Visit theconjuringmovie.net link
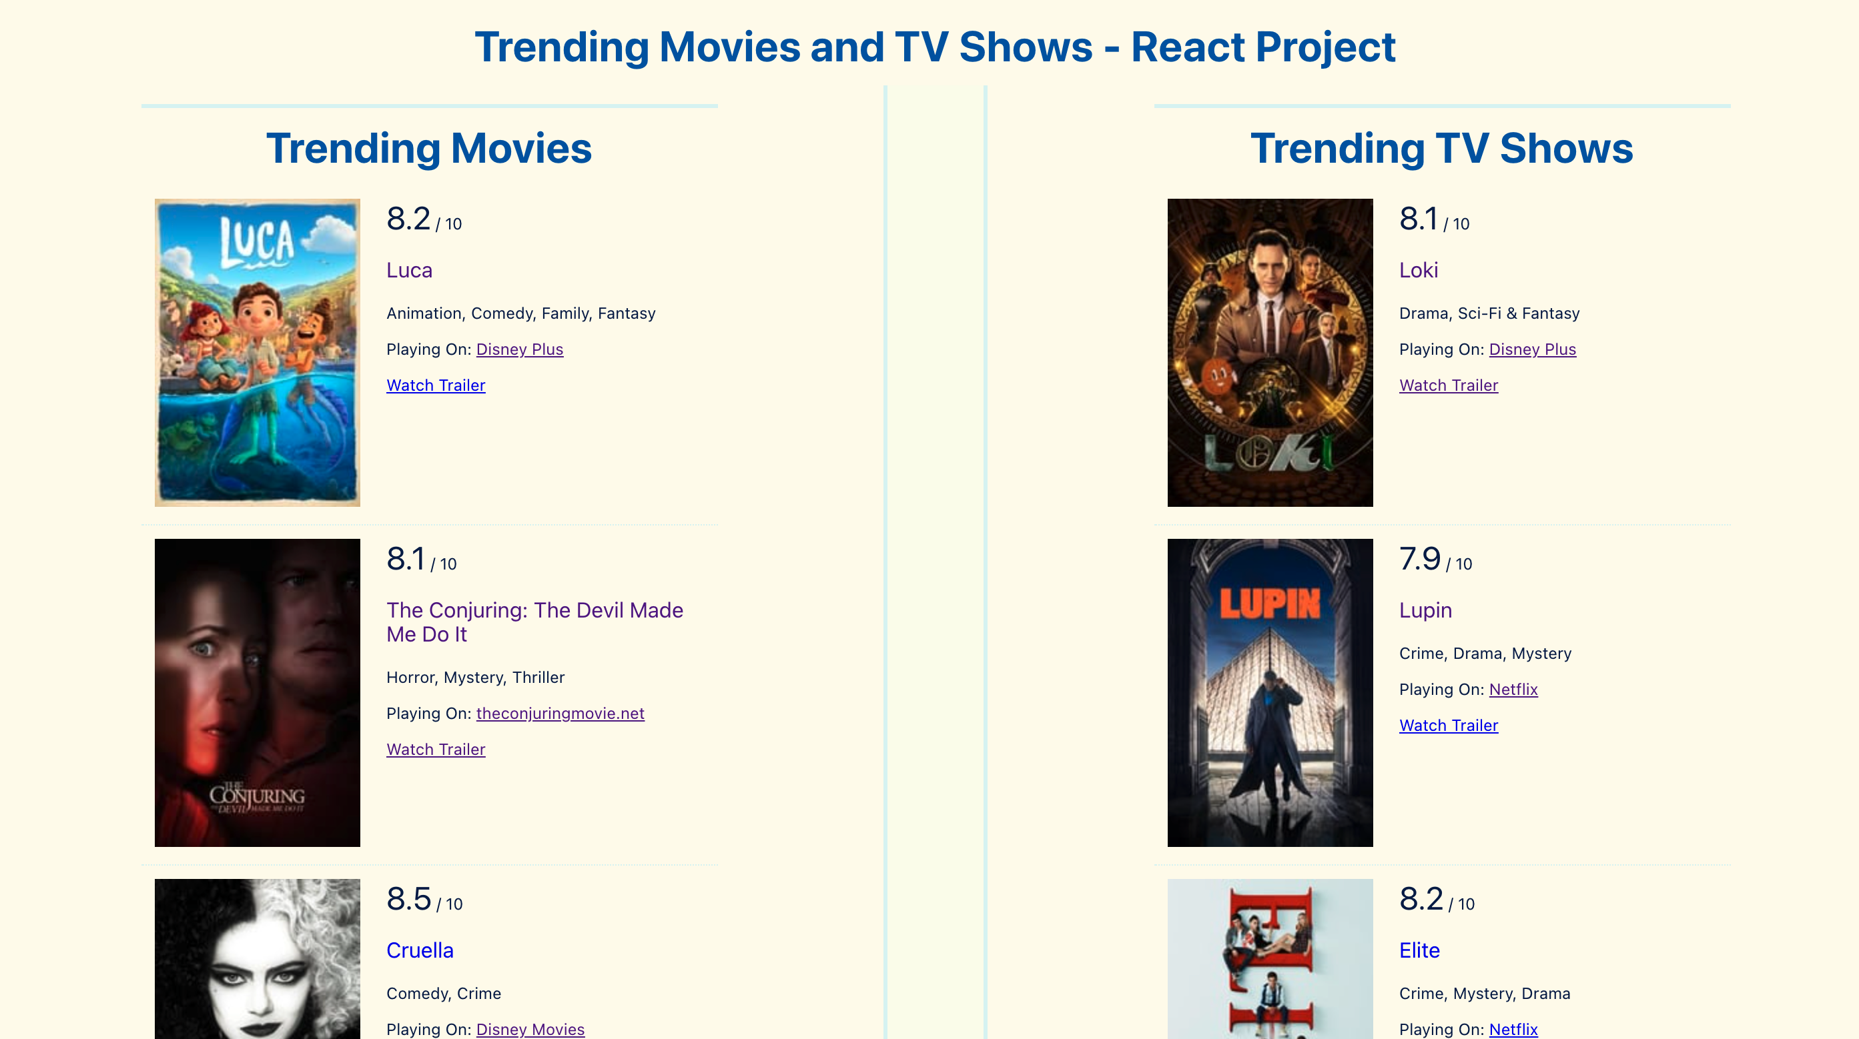The image size is (1859, 1039). [560, 713]
